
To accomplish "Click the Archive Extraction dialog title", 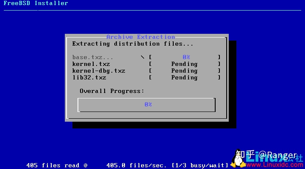I will tap(141, 37).
